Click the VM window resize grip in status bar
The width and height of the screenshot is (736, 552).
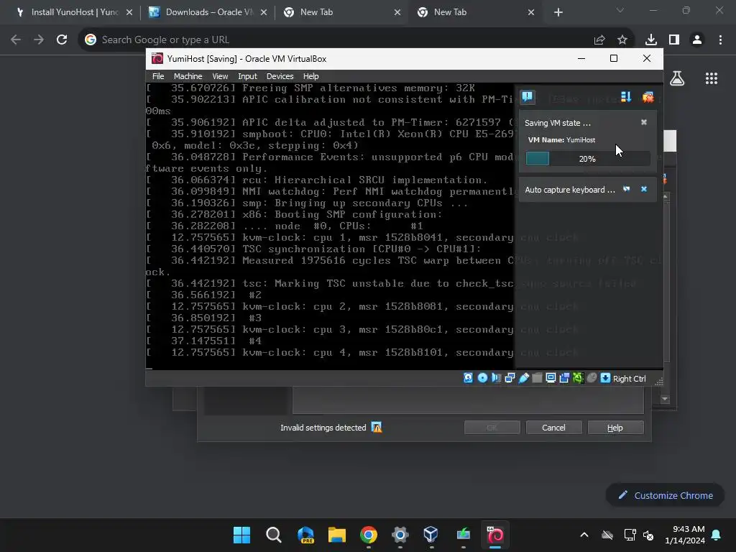(659, 381)
